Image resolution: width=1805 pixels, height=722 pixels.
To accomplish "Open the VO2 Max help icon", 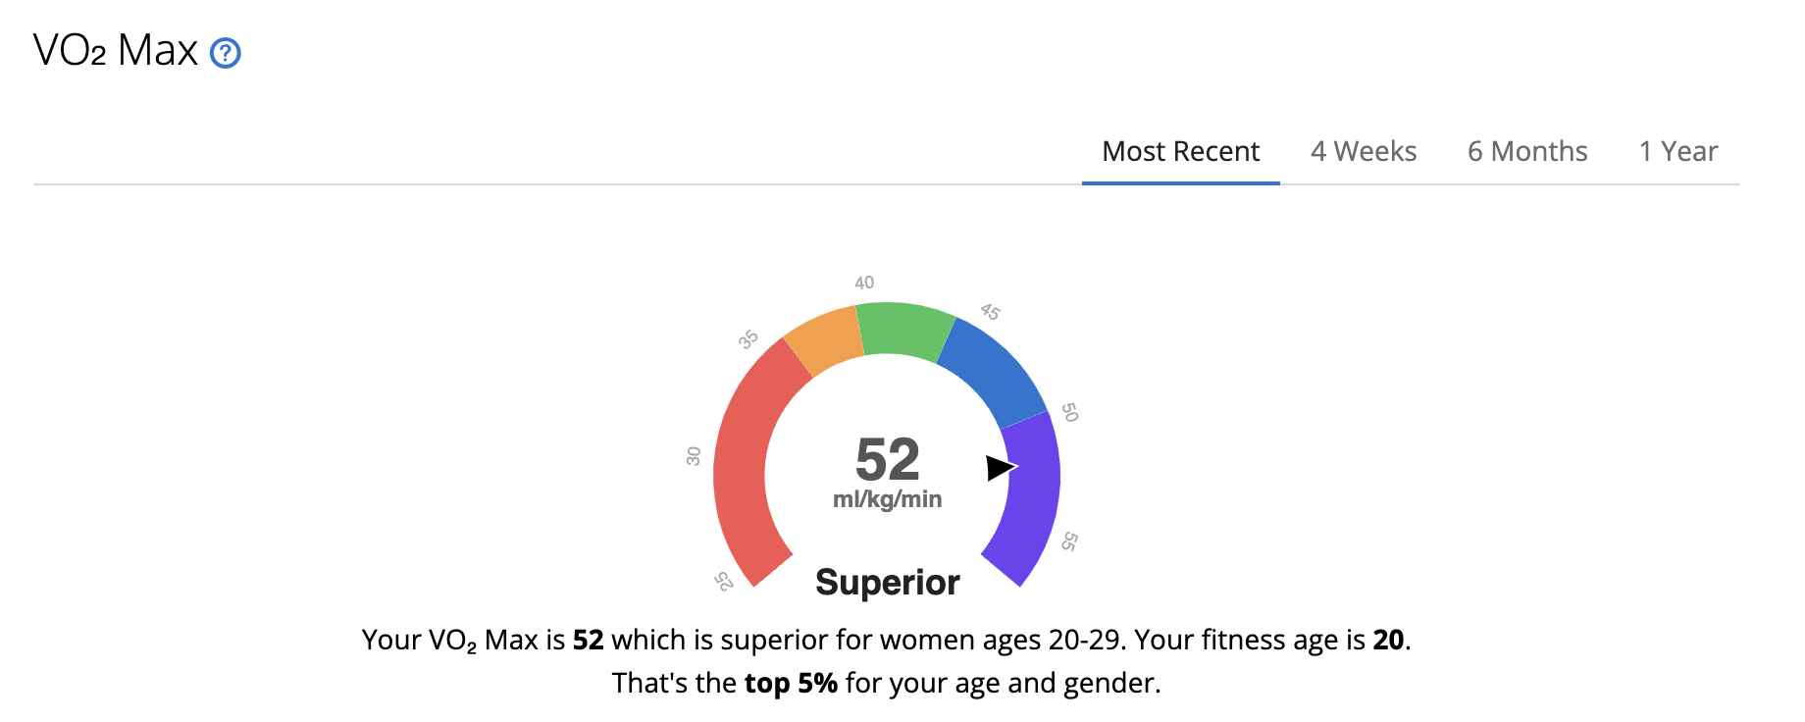I will tap(226, 53).
